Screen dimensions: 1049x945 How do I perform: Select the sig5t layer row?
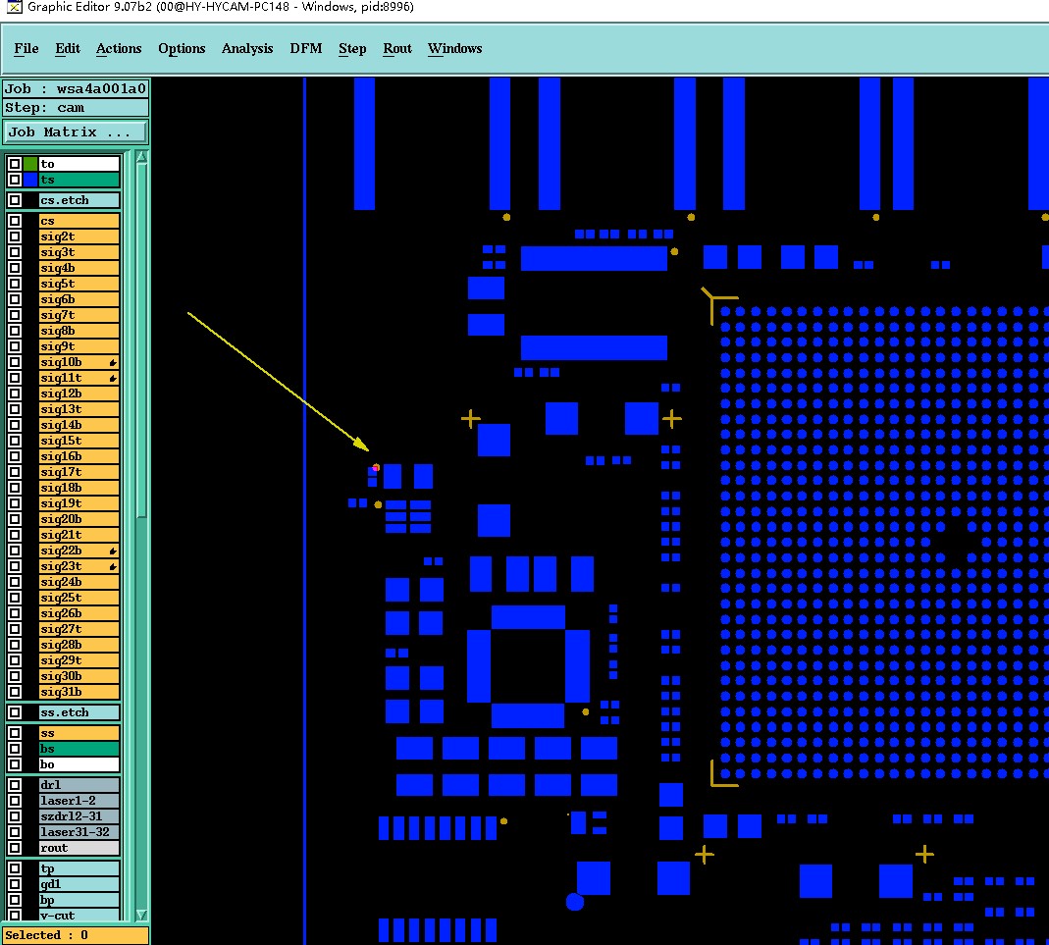79,284
